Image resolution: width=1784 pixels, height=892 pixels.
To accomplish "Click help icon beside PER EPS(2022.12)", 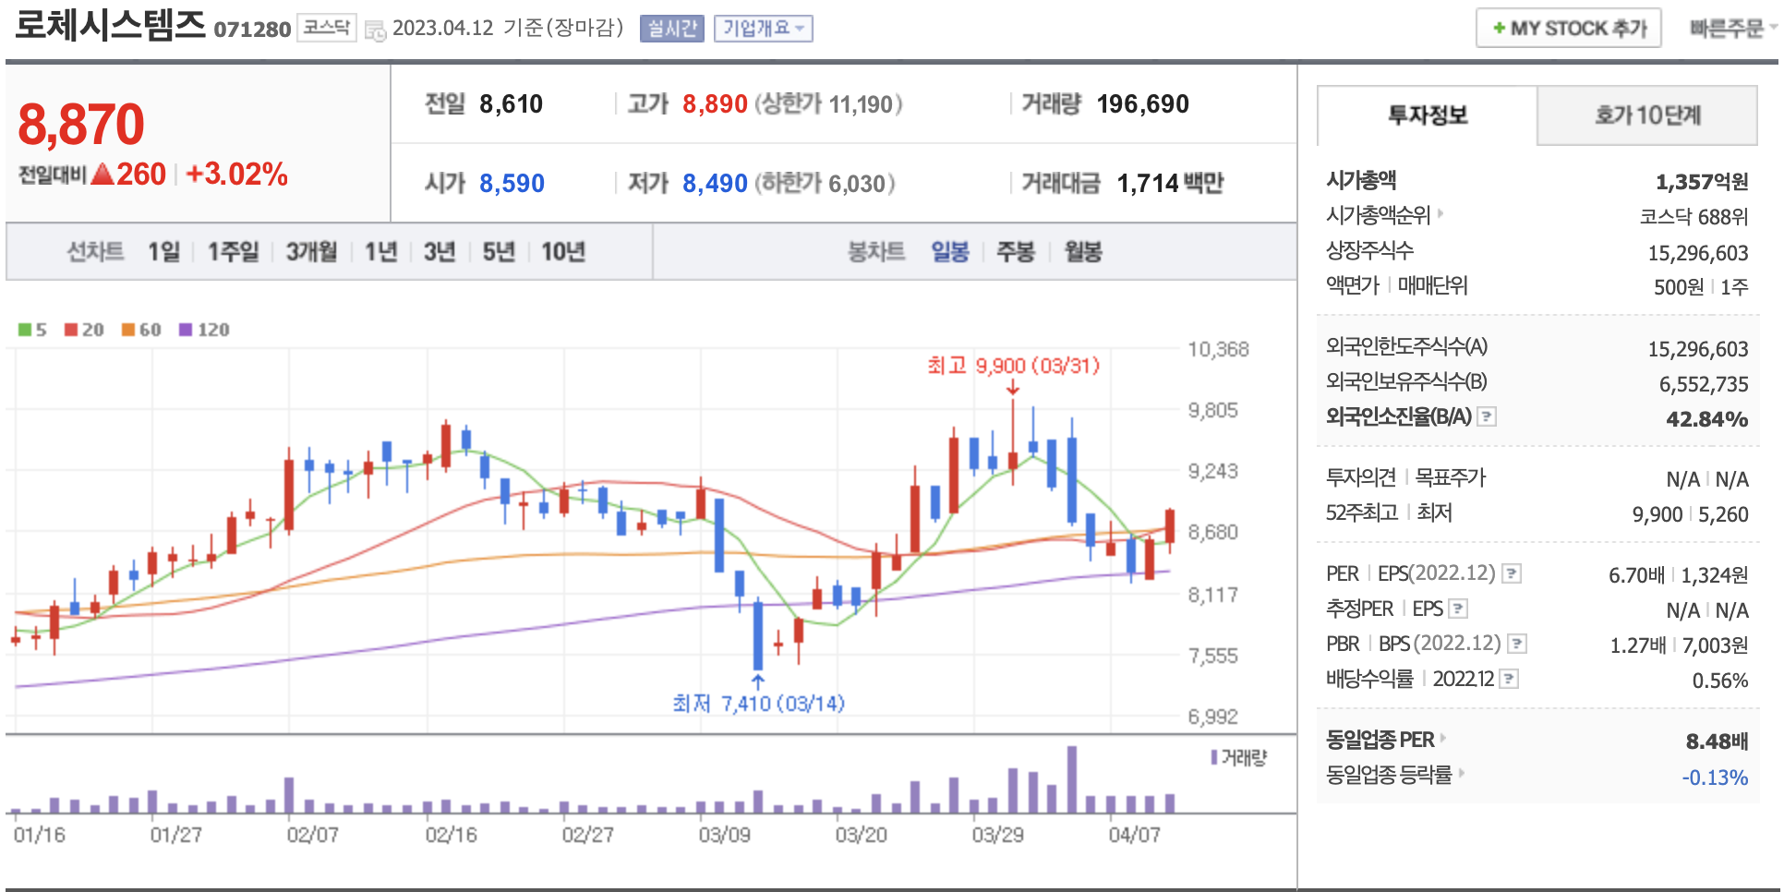I will click(1512, 573).
